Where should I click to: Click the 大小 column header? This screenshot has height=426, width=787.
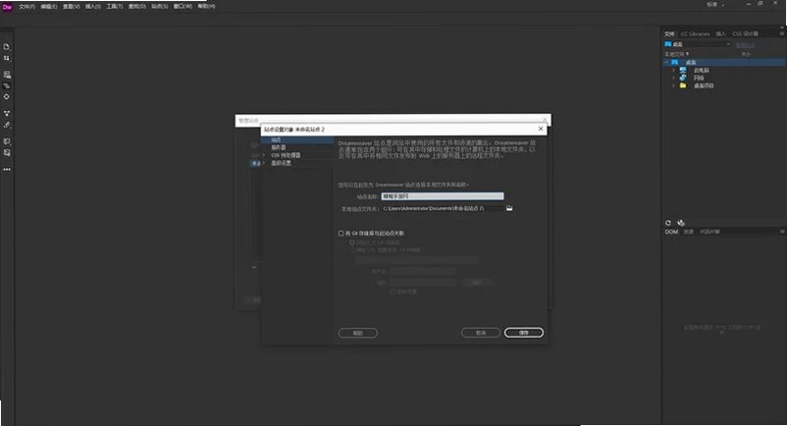pyautogui.click(x=746, y=54)
